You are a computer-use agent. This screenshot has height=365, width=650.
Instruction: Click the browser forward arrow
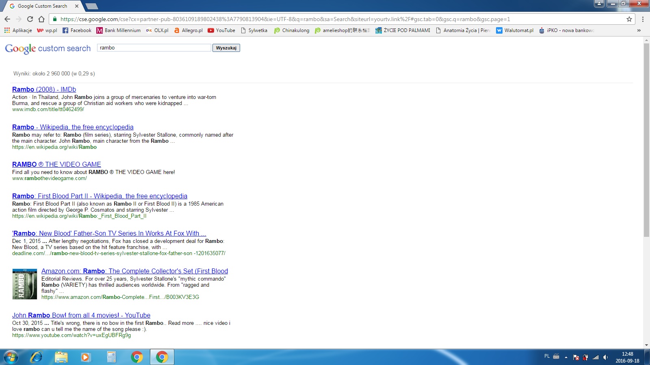pos(18,19)
